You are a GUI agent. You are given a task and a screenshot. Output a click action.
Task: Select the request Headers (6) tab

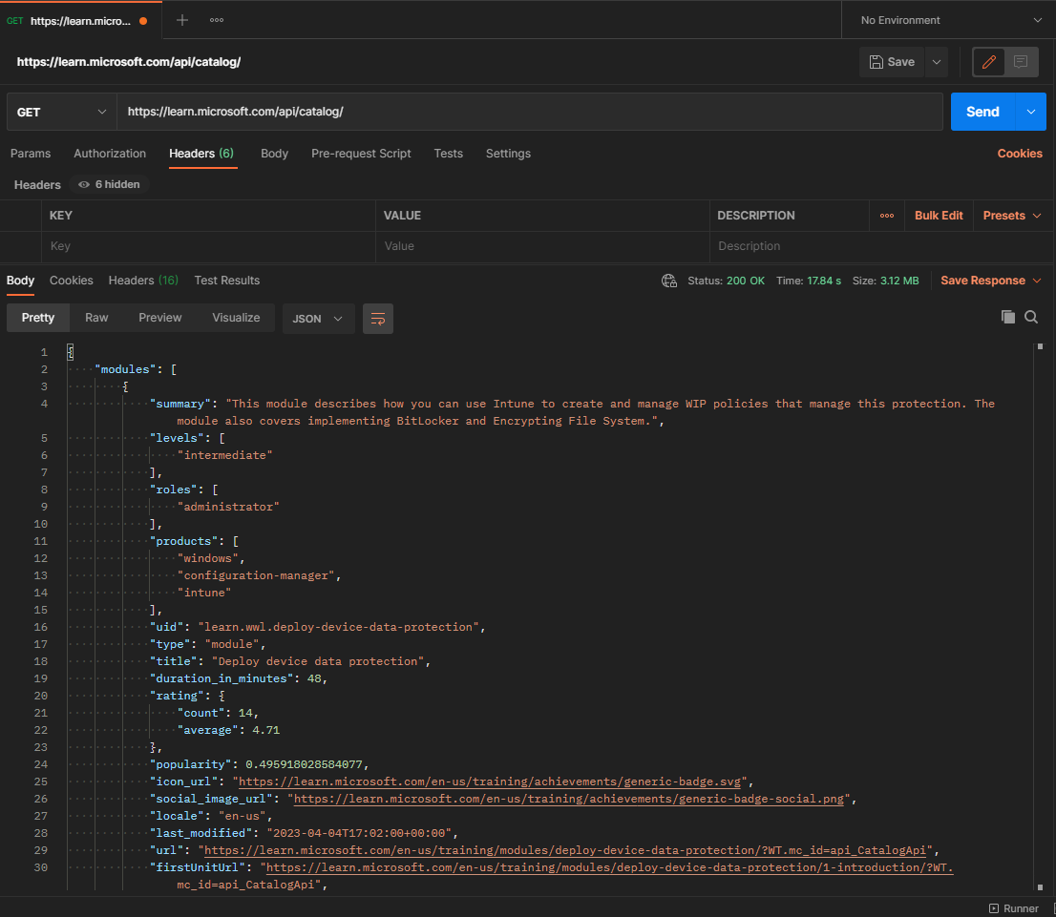pos(201,154)
